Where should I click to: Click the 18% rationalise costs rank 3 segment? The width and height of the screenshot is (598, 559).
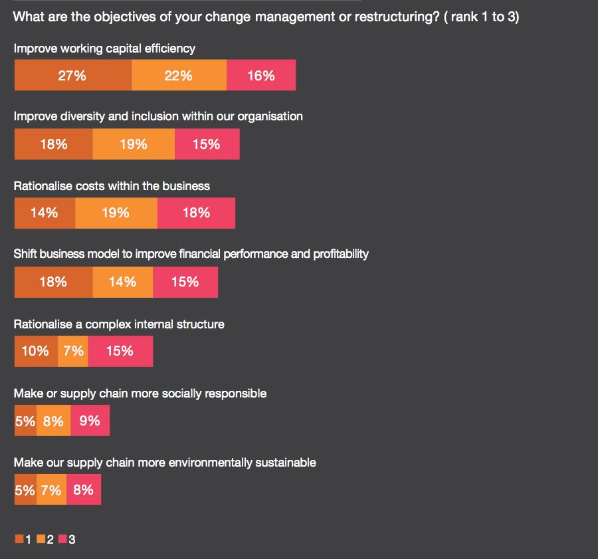click(196, 213)
